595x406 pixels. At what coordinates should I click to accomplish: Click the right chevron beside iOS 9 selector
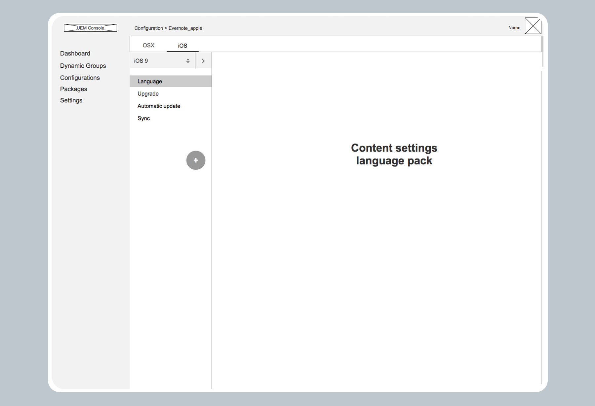pos(203,60)
